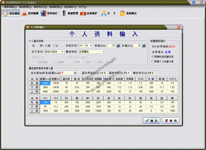Click the main window app icon
206x150 pixels.
(3, 2)
